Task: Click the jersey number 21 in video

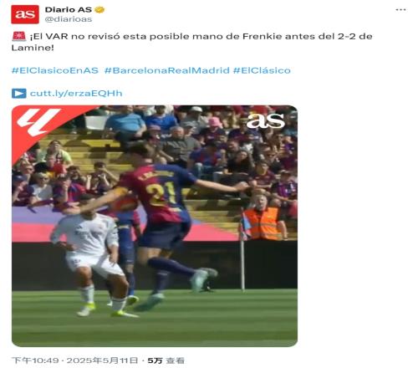Action: [161, 193]
